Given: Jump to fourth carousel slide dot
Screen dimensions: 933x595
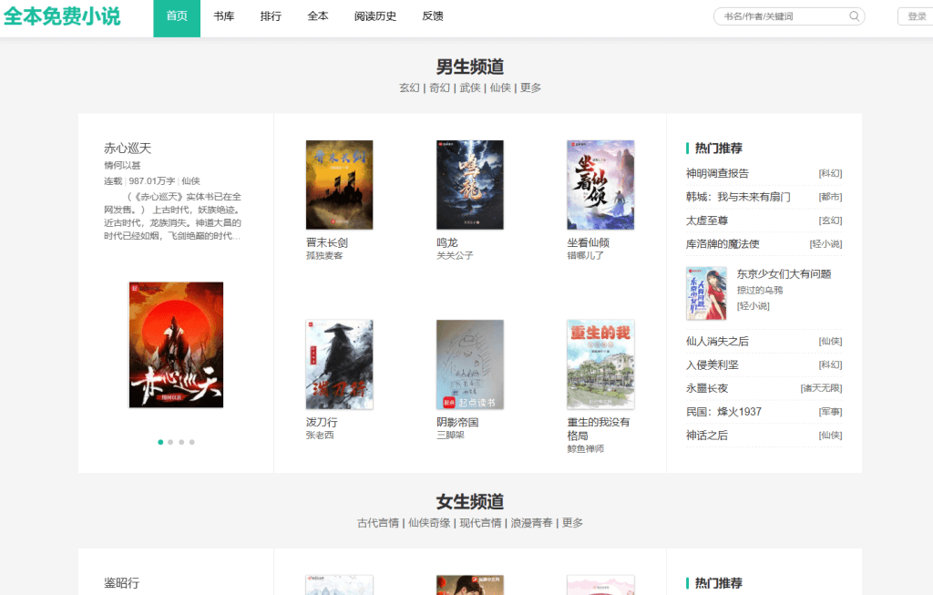Looking at the screenshot, I should pos(191,442).
